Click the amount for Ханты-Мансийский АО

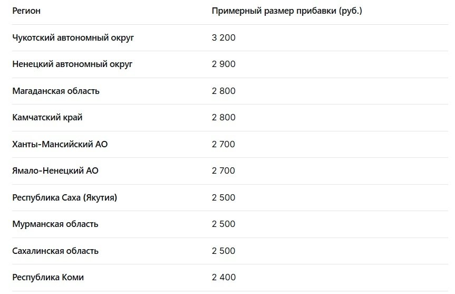224,144
